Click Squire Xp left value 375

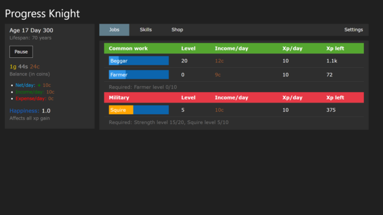pyautogui.click(x=331, y=110)
